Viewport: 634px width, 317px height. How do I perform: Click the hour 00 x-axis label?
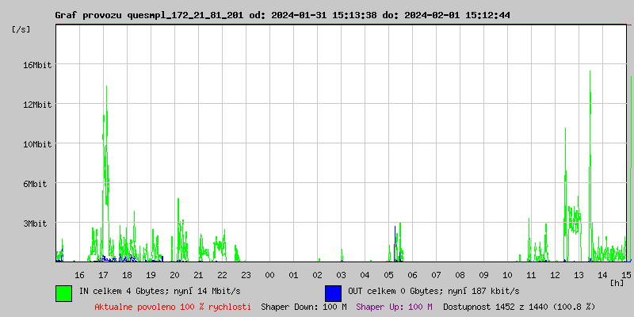coord(269,274)
